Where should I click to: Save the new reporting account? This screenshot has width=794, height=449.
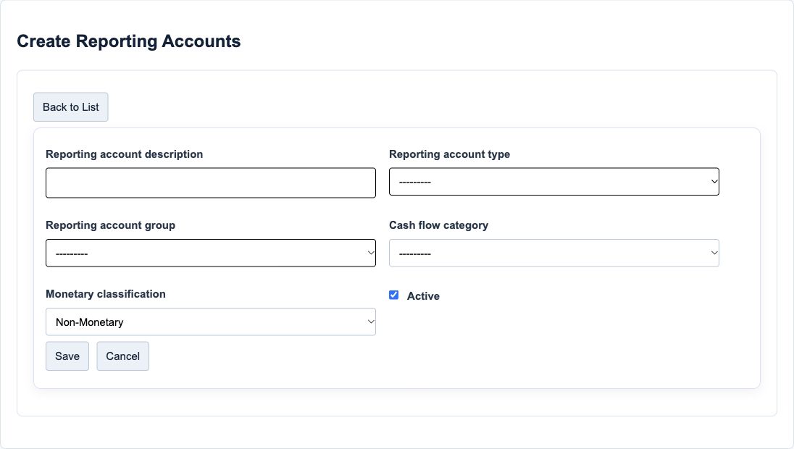pyautogui.click(x=67, y=356)
